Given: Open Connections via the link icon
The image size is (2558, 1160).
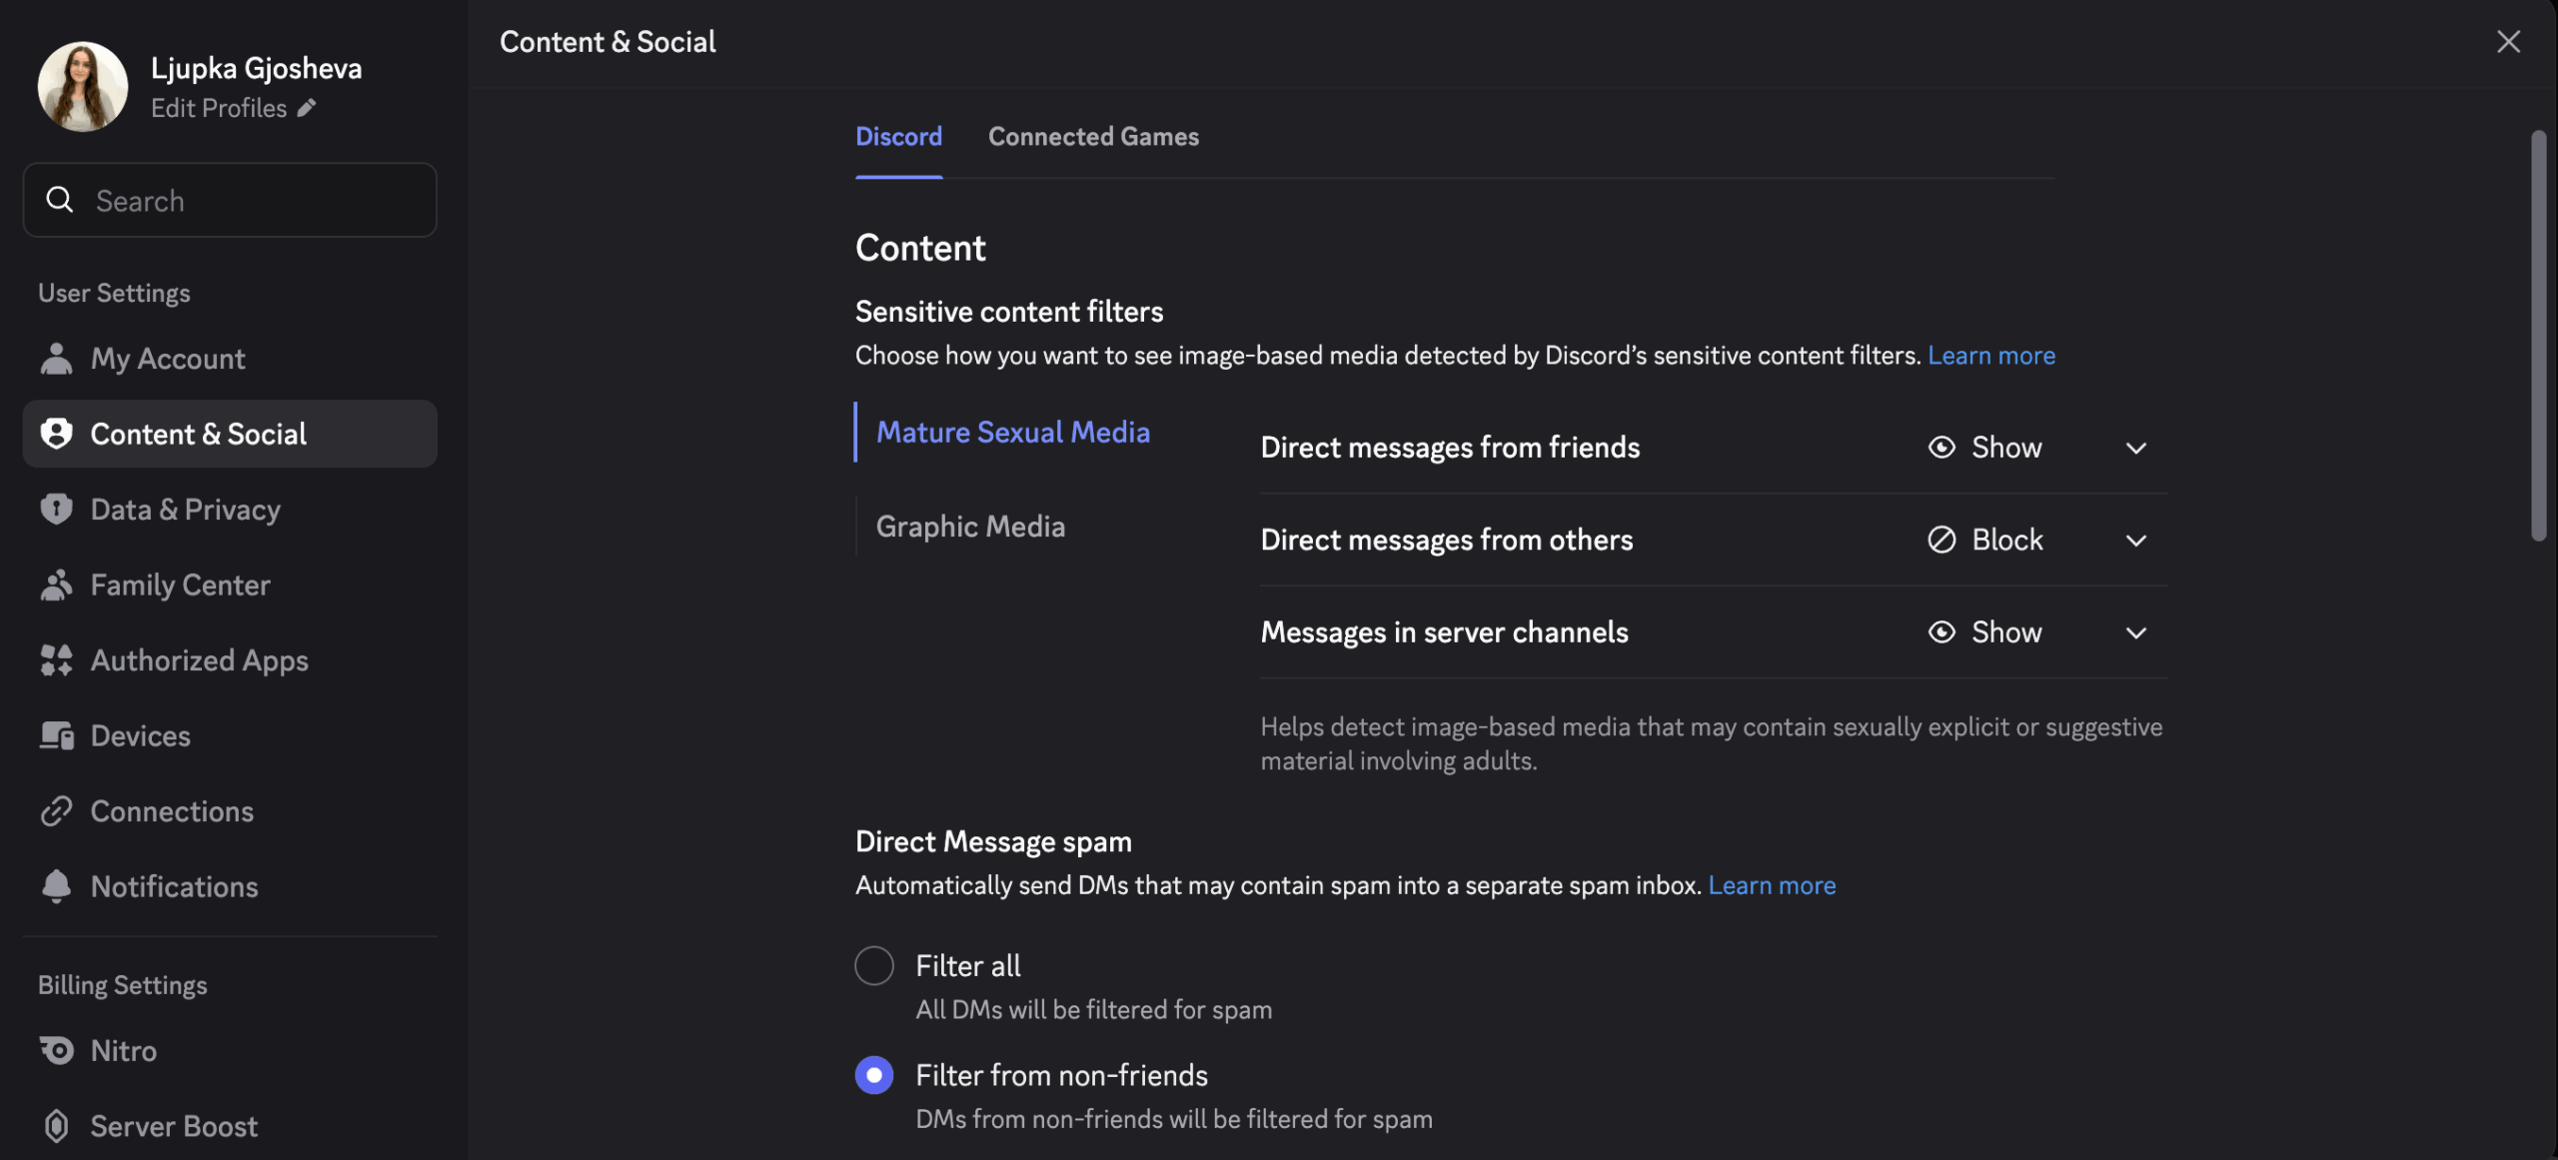Looking at the screenshot, I should click(x=57, y=810).
